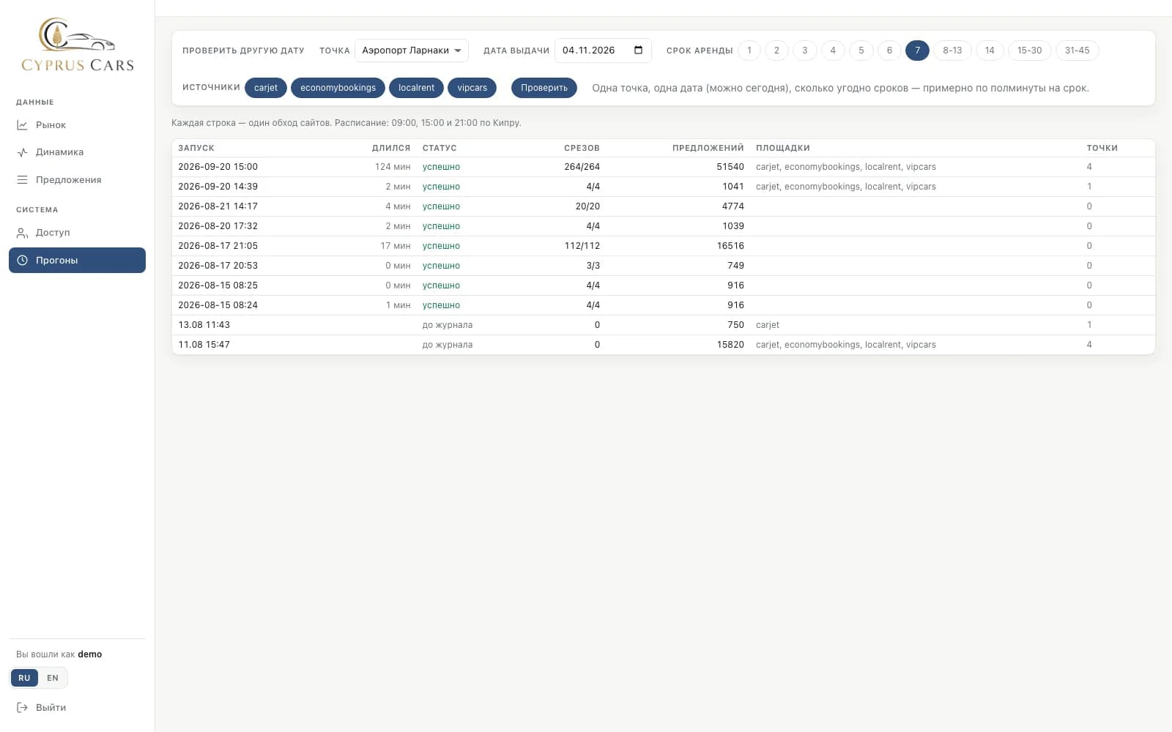Click the Cyprus Cars logo

coord(78,45)
